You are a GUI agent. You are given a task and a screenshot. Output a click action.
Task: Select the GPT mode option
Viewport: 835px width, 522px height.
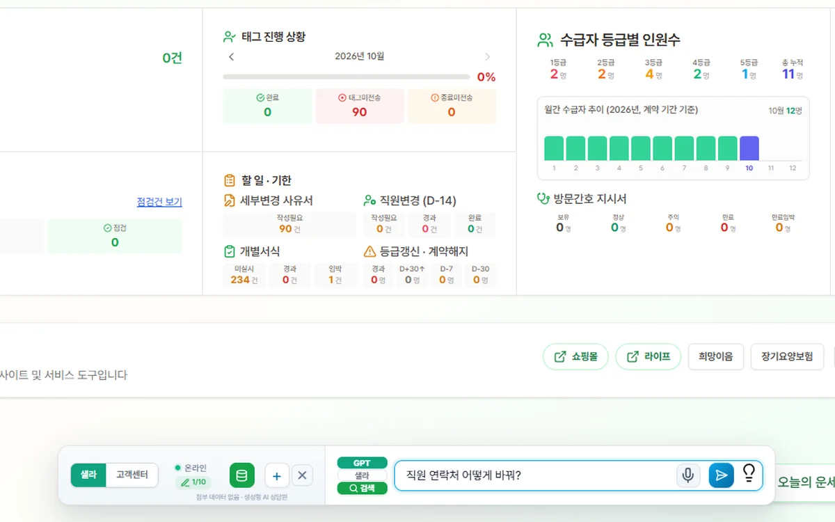pos(362,463)
